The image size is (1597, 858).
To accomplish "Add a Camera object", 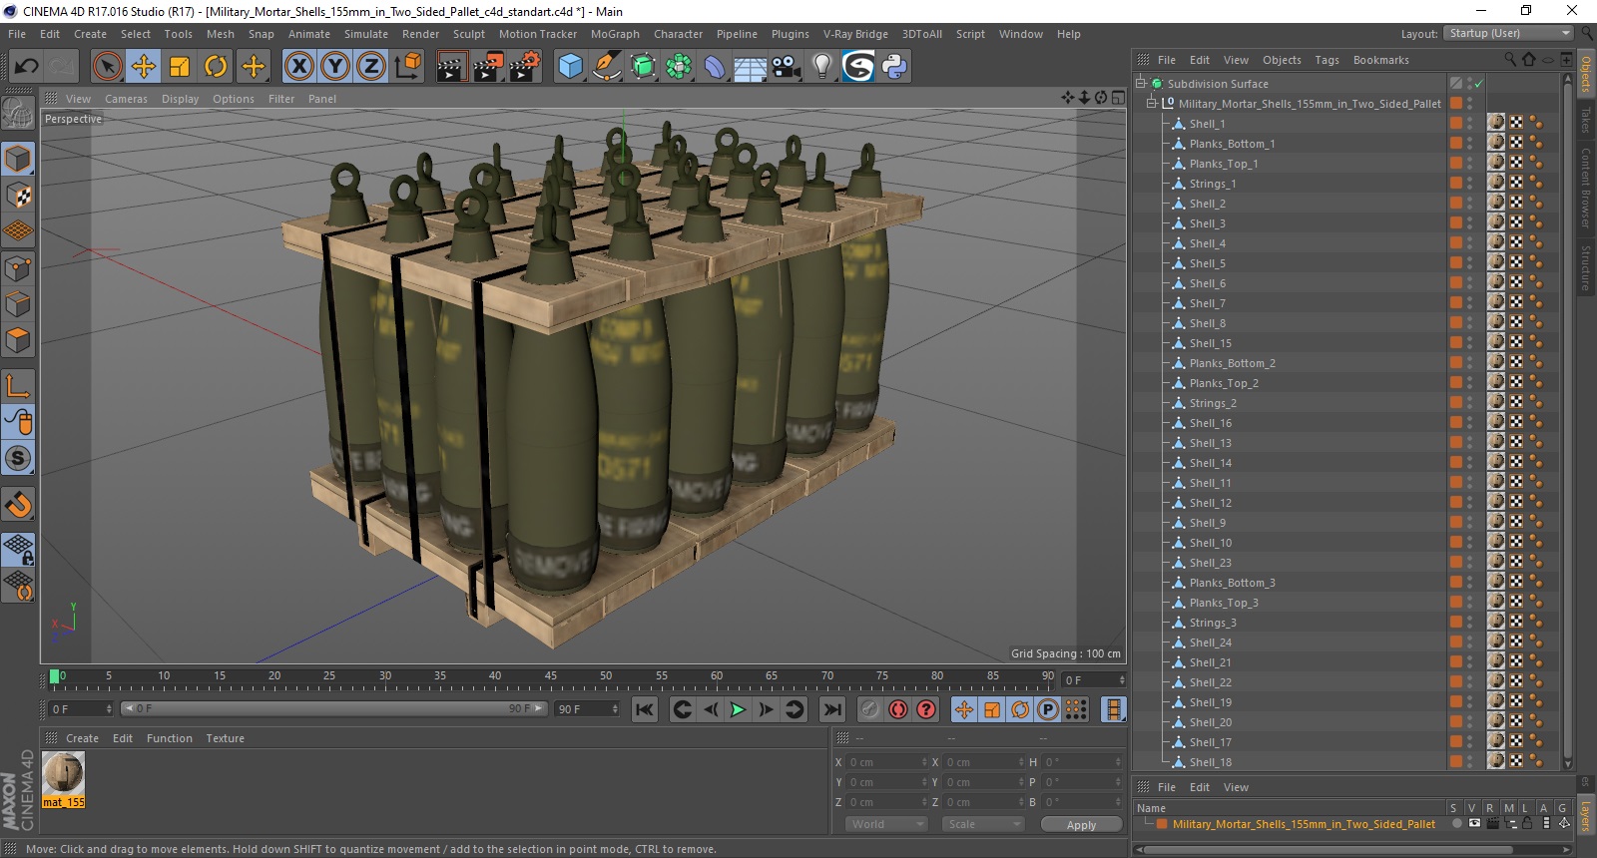I will click(x=786, y=67).
